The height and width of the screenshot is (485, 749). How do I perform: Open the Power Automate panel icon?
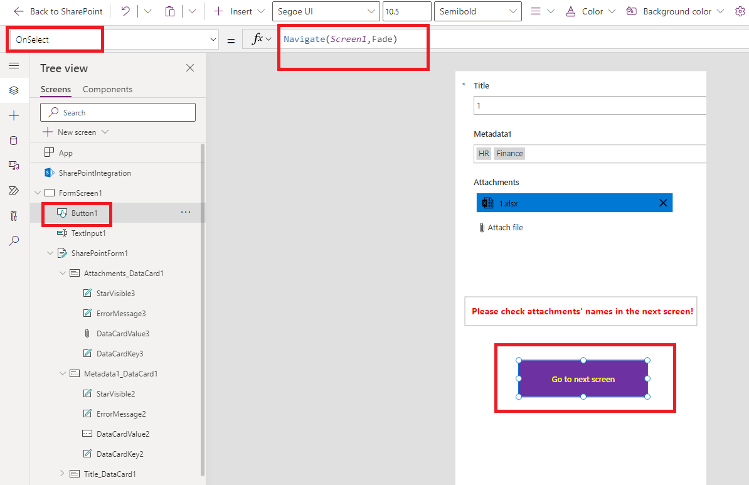coord(14,190)
